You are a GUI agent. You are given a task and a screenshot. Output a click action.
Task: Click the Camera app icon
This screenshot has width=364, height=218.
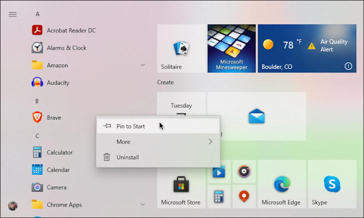pos(37,187)
